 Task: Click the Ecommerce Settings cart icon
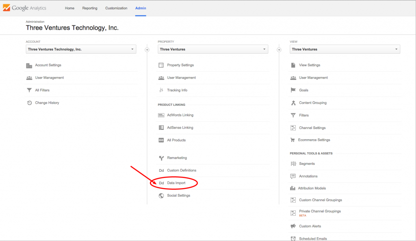coord(292,140)
